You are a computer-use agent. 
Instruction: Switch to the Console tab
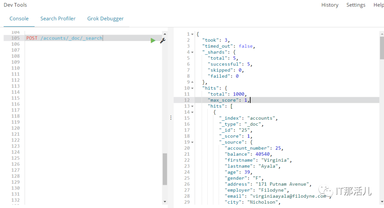pyautogui.click(x=19, y=19)
